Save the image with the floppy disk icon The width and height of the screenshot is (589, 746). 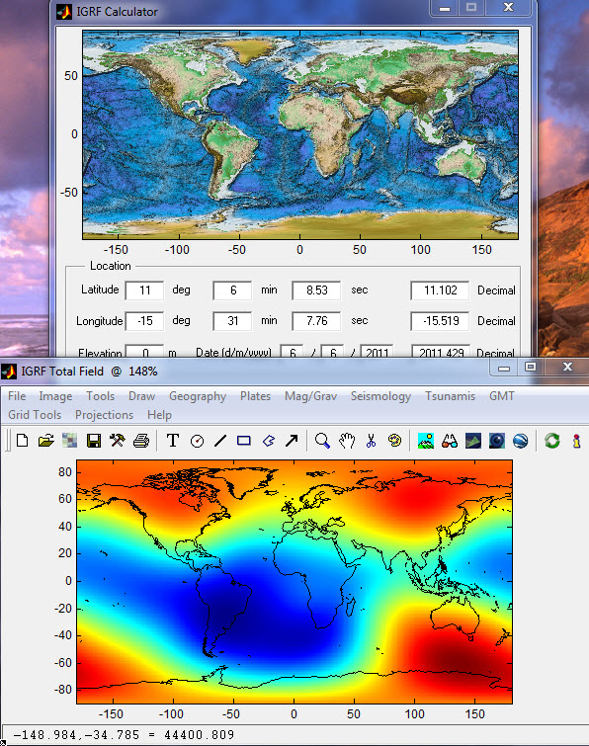pyautogui.click(x=94, y=441)
